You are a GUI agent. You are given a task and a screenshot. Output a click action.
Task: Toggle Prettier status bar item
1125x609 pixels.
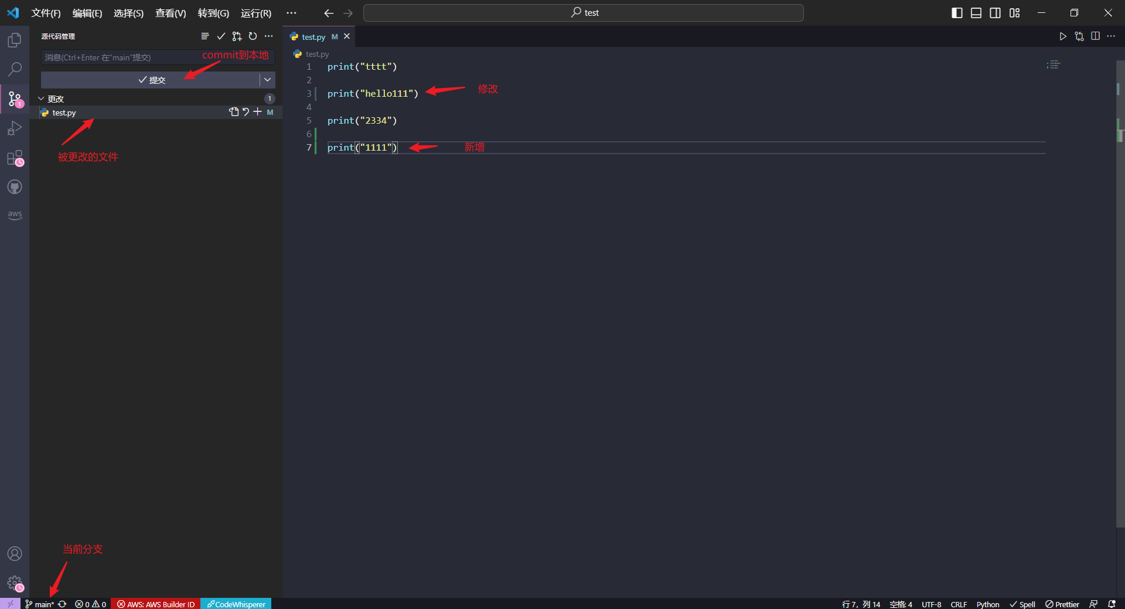click(x=1062, y=604)
